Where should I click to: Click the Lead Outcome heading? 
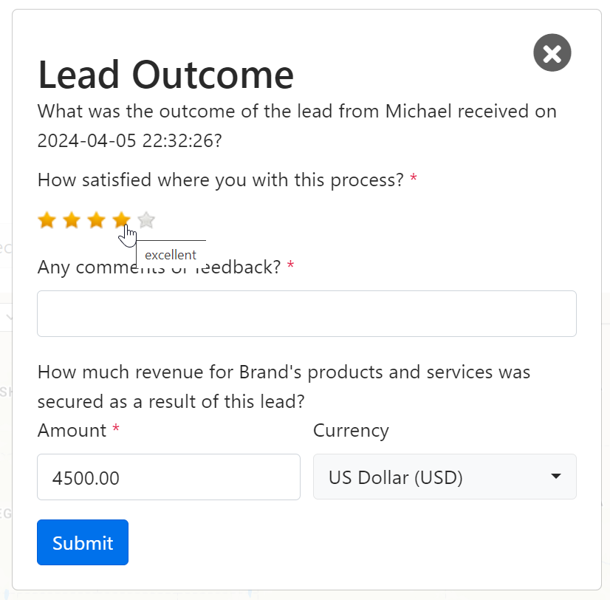pyautogui.click(x=165, y=75)
